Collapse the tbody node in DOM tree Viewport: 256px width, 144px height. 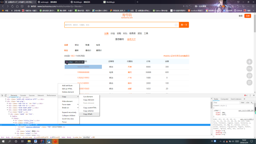point(12,118)
